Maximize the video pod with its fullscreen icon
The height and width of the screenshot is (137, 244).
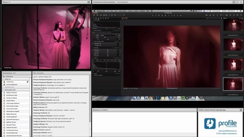click(88, 2)
